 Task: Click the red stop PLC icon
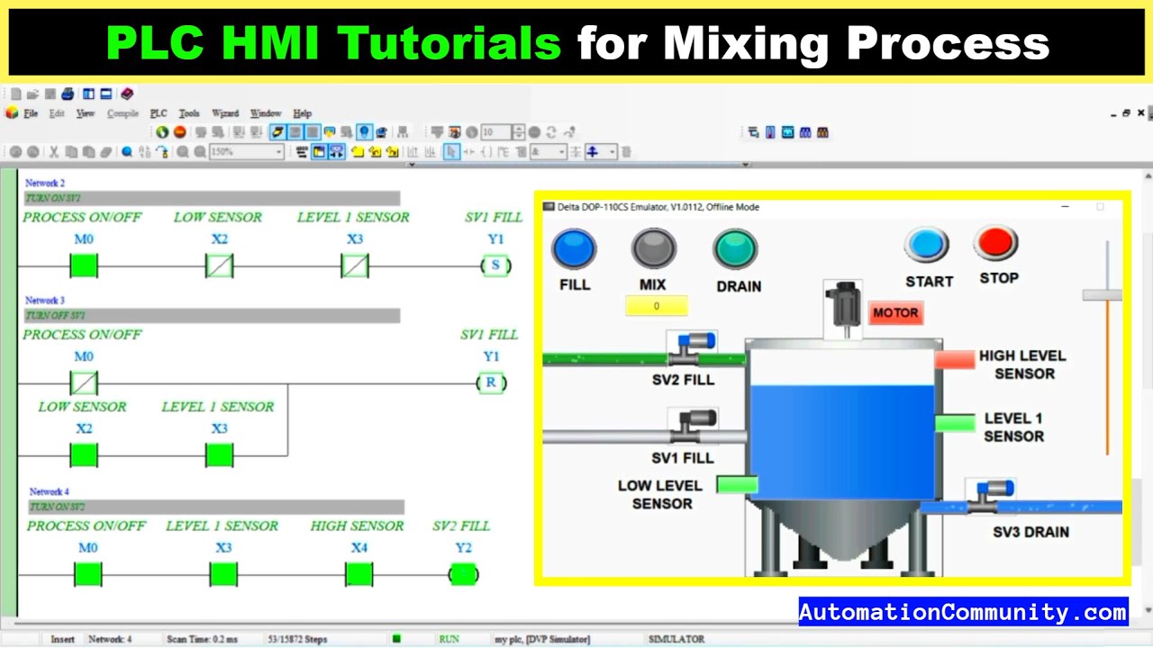[x=179, y=132]
